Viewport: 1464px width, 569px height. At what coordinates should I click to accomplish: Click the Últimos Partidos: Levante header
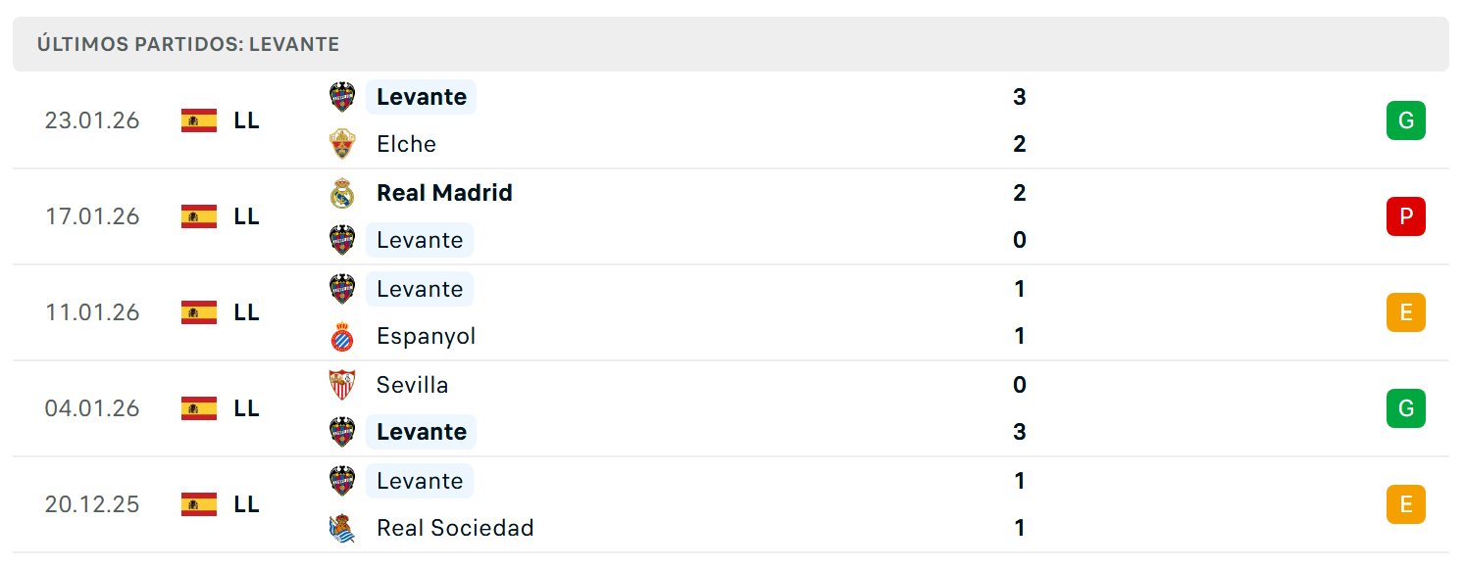coord(188,44)
